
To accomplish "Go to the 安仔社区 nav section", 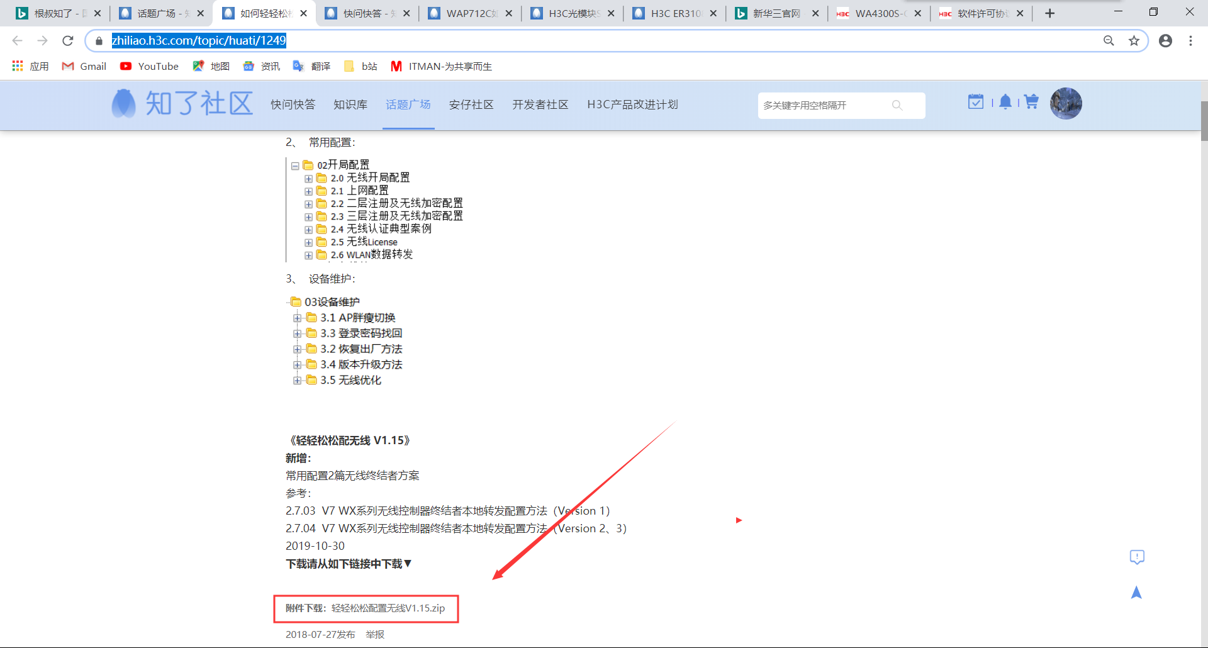I will 471,104.
